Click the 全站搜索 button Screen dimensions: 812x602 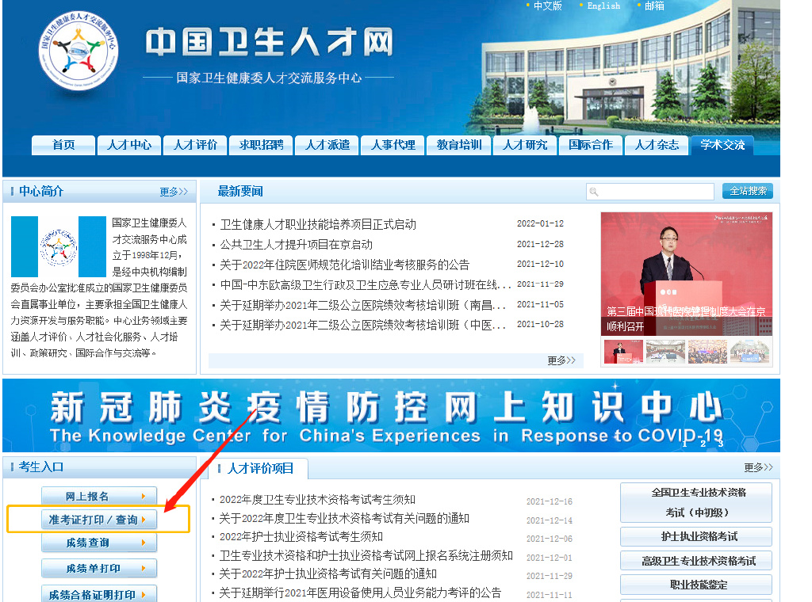tap(748, 192)
